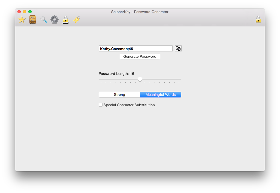Open the filing cabinet vault icon
The image size is (280, 193).
coord(33,20)
